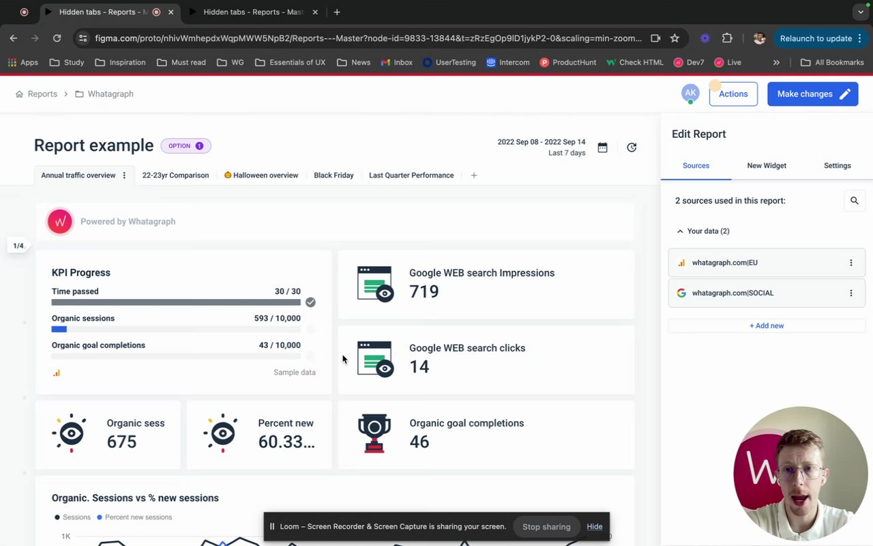Open the Inspiration bookmarks folder
Viewport: 873px width, 546px height.
click(x=120, y=62)
